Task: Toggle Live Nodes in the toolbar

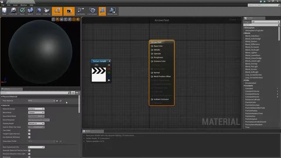Action: (81, 11)
